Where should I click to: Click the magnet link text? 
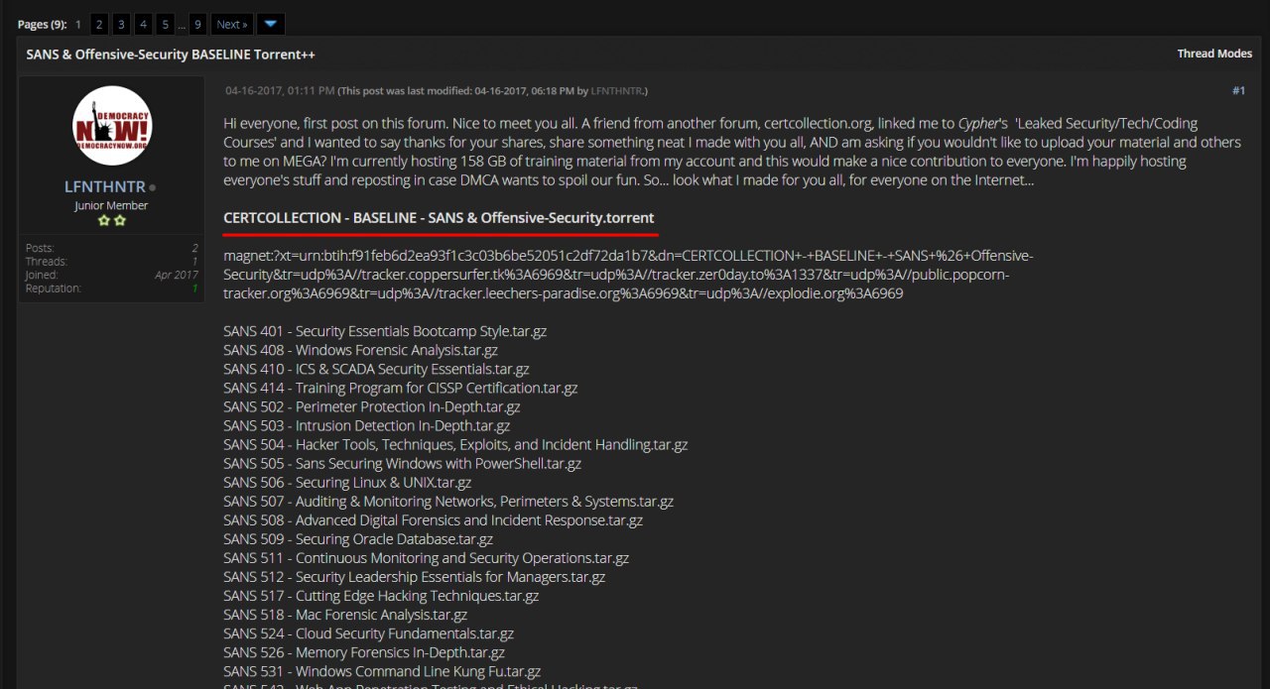(628, 275)
